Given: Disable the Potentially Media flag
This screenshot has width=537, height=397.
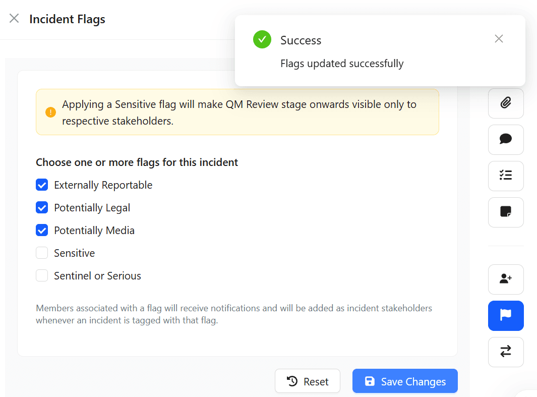Looking at the screenshot, I should 42,230.
